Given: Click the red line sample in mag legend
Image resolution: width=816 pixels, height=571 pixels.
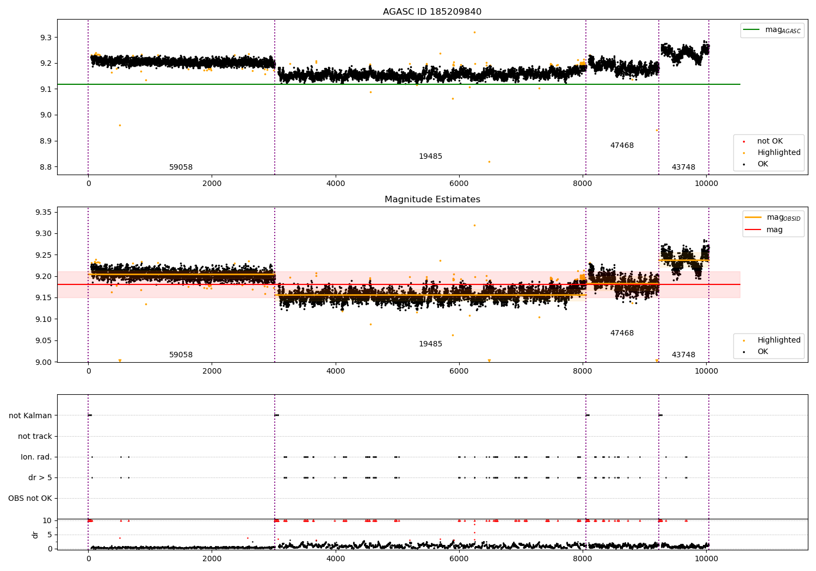Looking at the screenshot, I should point(753,230).
